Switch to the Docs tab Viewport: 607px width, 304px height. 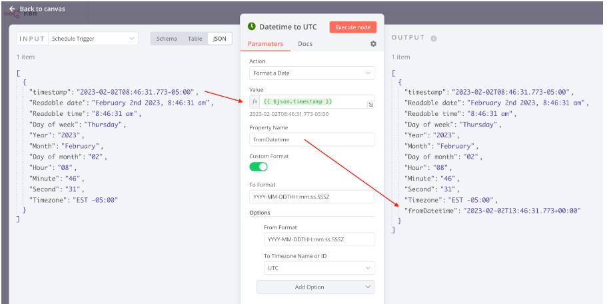click(305, 44)
